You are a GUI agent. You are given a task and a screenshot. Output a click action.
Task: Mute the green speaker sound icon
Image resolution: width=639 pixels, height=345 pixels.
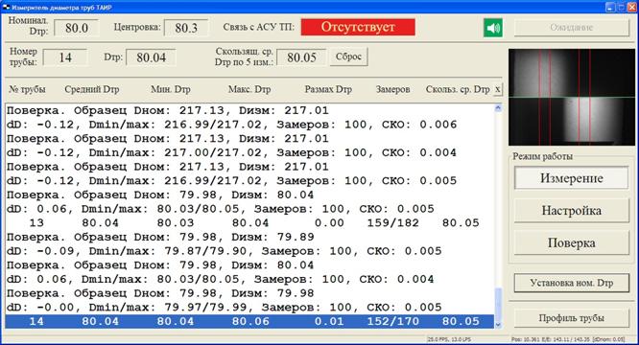(493, 28)
